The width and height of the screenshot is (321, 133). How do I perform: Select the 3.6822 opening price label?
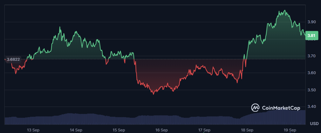pos(13,59)
